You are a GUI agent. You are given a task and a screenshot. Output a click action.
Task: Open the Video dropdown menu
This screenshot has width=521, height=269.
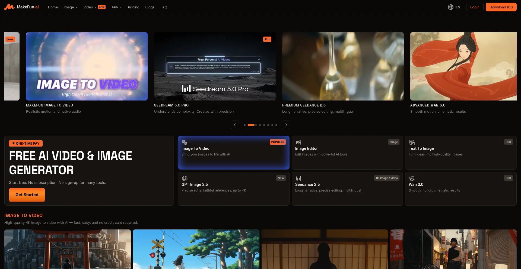pos(90,7)
